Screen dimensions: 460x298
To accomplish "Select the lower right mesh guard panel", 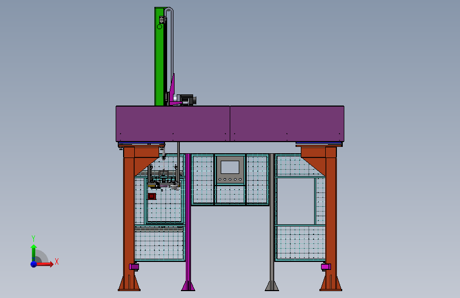I will pos(300,243).
